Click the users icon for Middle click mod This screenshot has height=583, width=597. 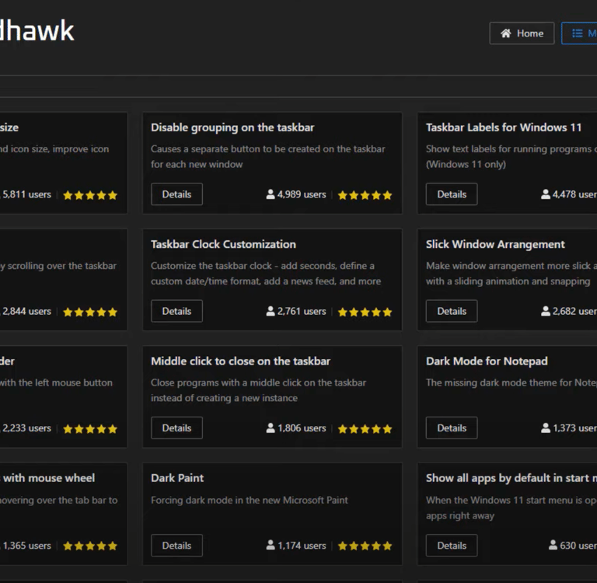(271, 428)
